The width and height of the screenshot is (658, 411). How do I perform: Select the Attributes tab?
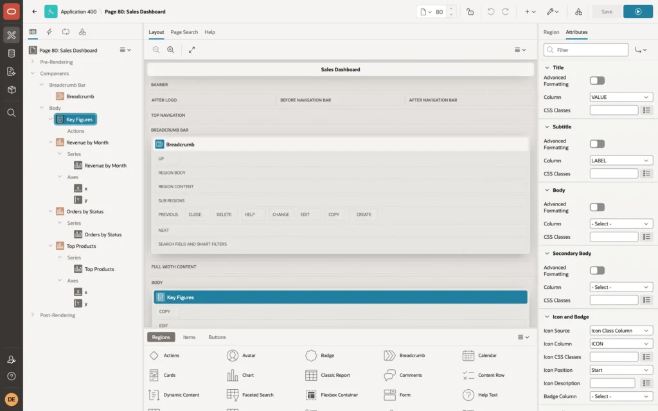576,32
